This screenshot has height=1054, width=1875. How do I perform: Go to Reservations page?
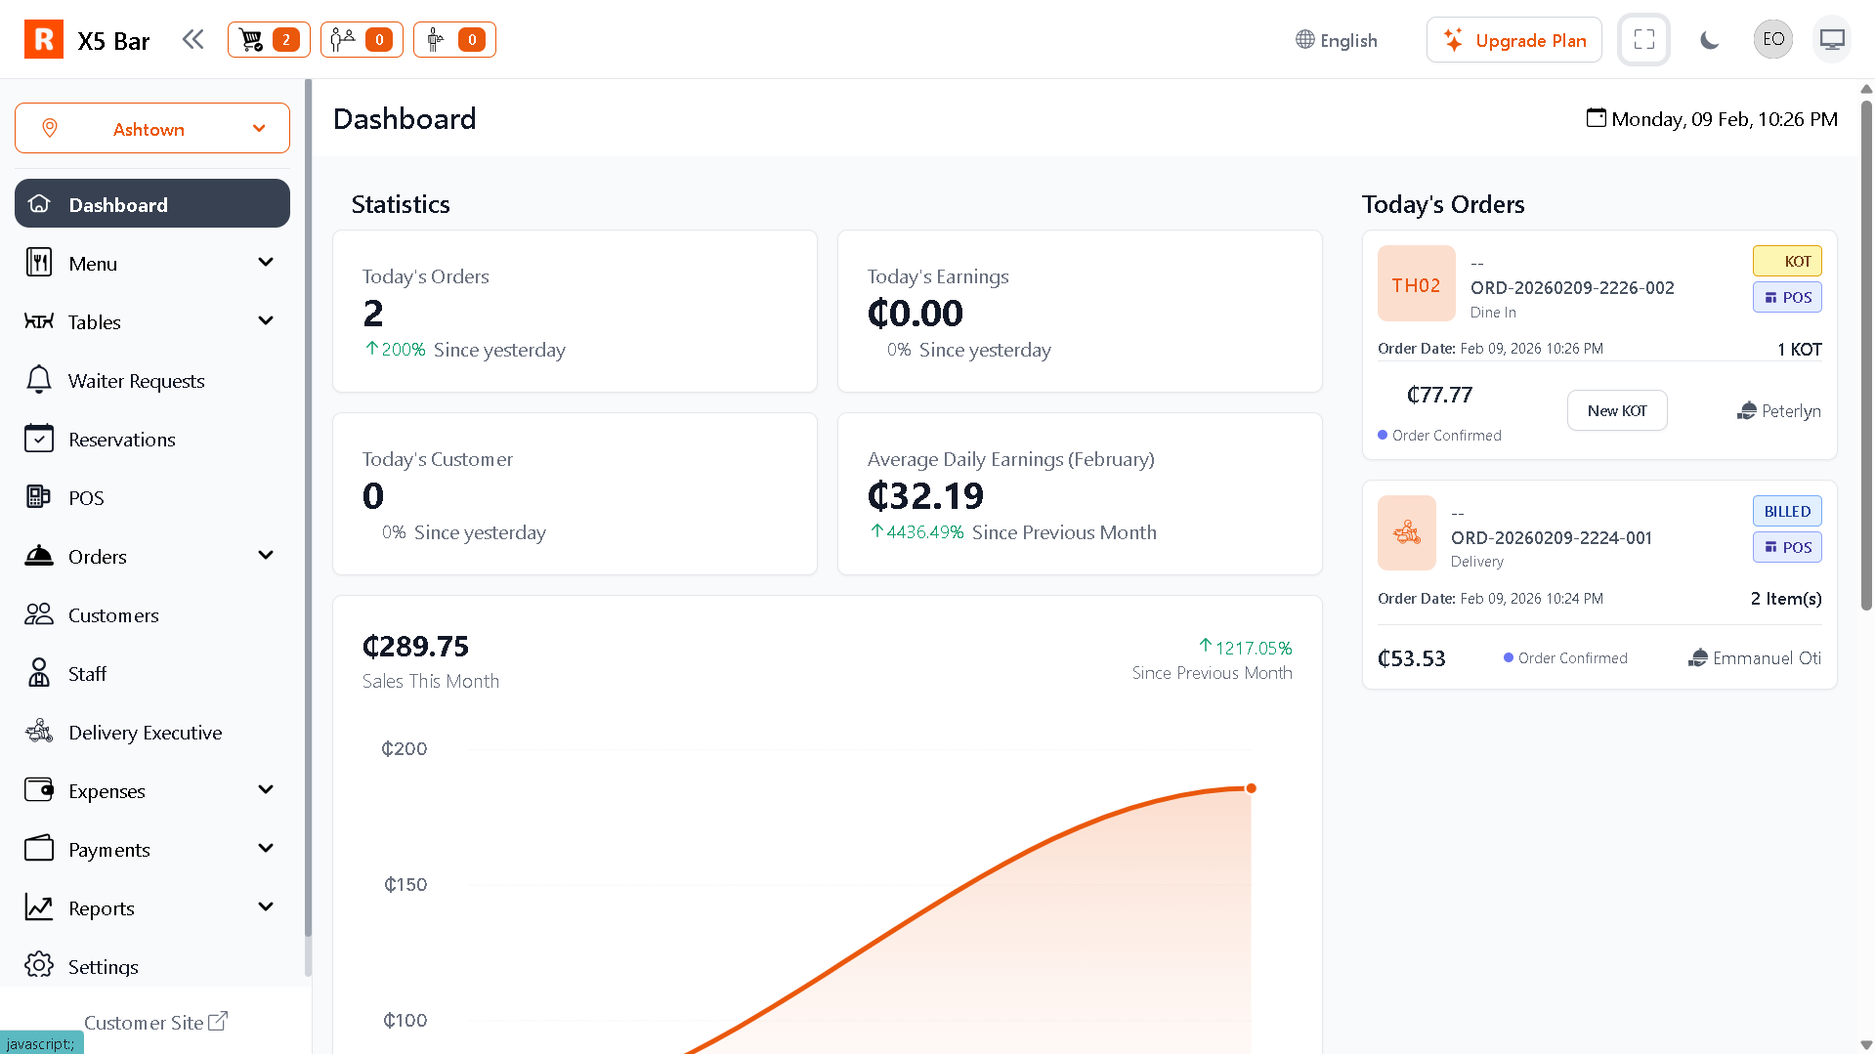(121, 440)
